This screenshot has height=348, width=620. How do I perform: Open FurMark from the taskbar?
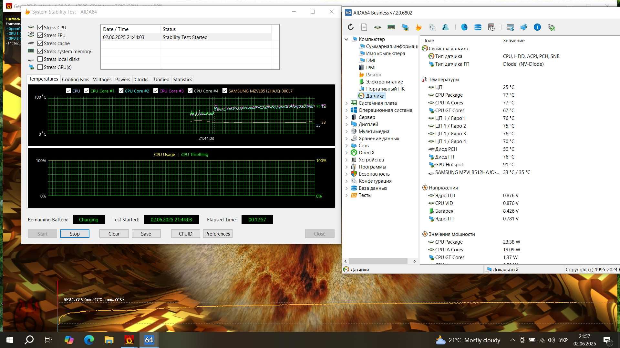point(129,340)
